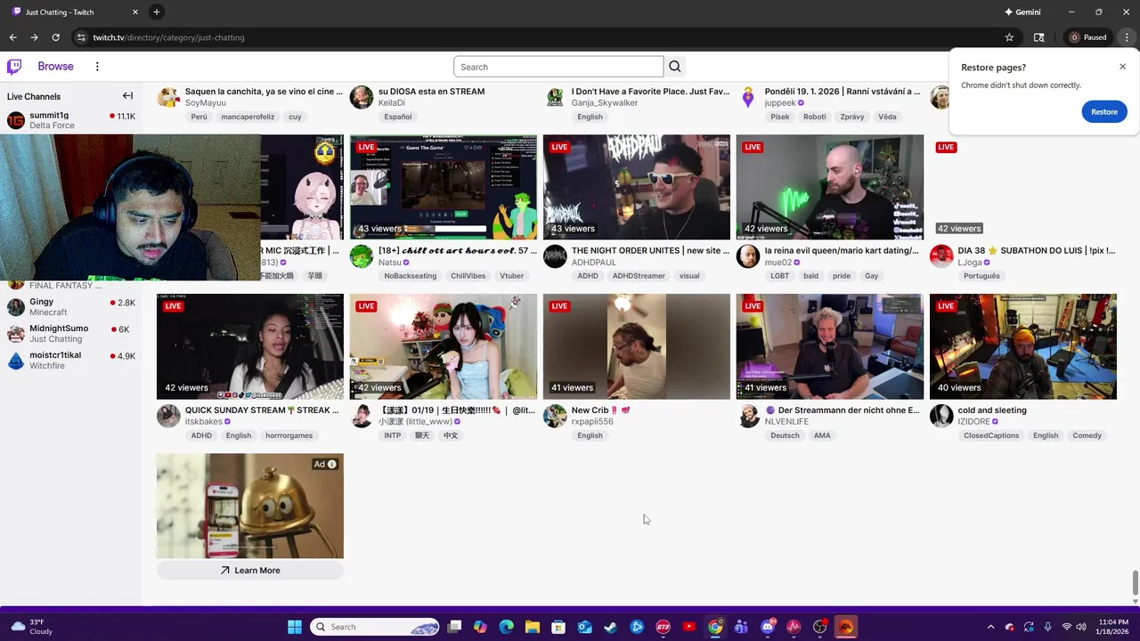This screenshot has width=1140, height=641.
Task: Open IZIDORE channel avatar
Action: [x=941, y=416]
